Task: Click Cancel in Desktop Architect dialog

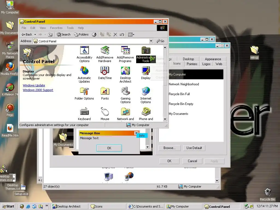Action: (x=192, y=161)
